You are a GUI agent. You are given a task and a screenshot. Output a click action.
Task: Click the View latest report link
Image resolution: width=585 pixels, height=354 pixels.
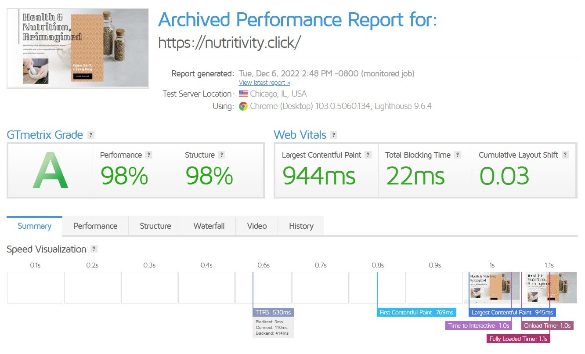tap(264, 83)
